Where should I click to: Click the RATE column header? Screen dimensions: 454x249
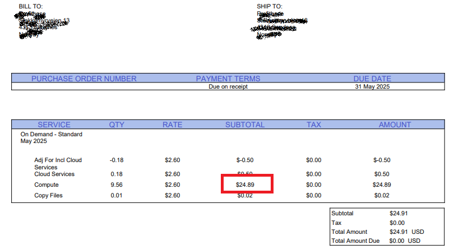(x=172, y=125)
